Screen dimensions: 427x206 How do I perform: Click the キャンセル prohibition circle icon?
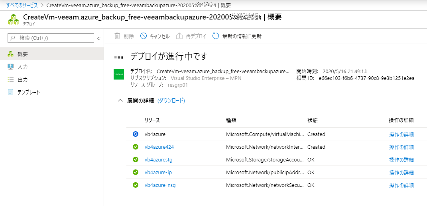144,36
